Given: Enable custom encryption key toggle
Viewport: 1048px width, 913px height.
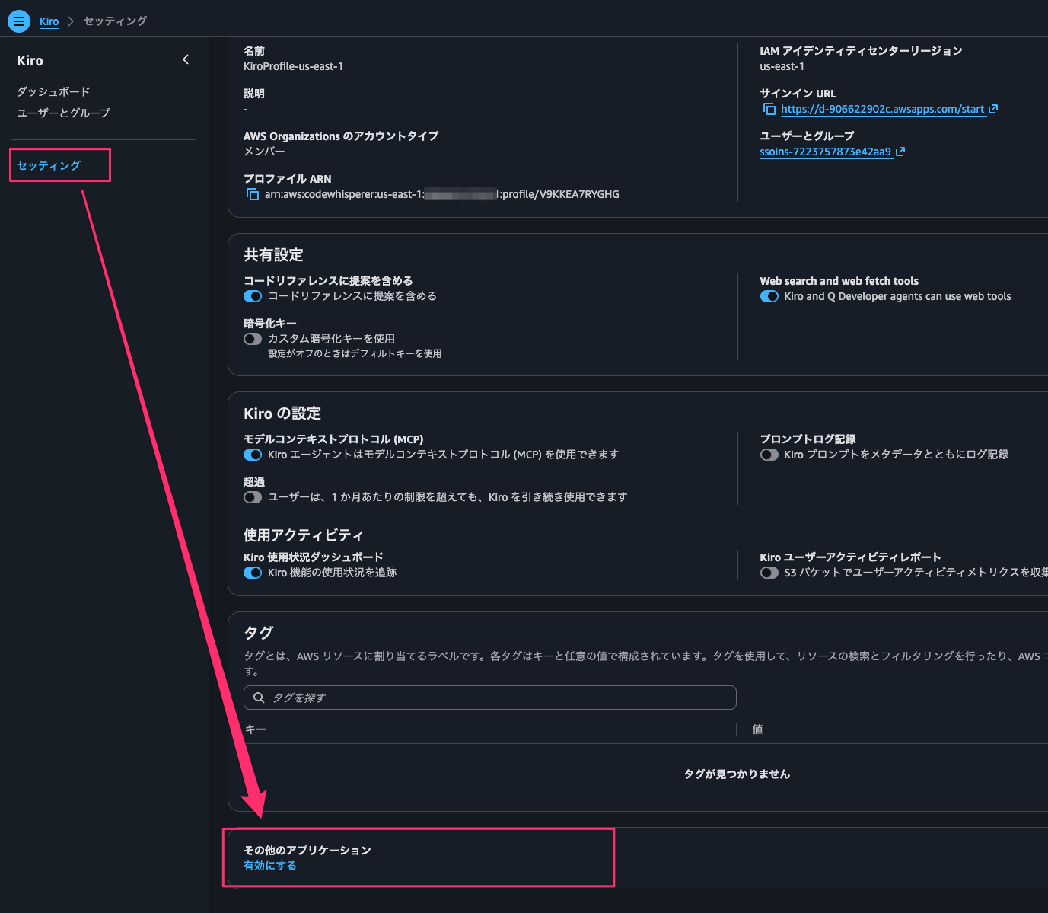Looking at the screenshot, I should pos(253,339).
